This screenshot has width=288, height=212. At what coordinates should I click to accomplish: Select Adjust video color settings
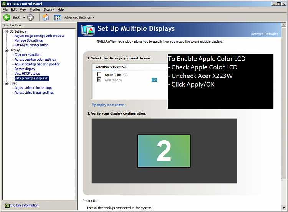33,88
